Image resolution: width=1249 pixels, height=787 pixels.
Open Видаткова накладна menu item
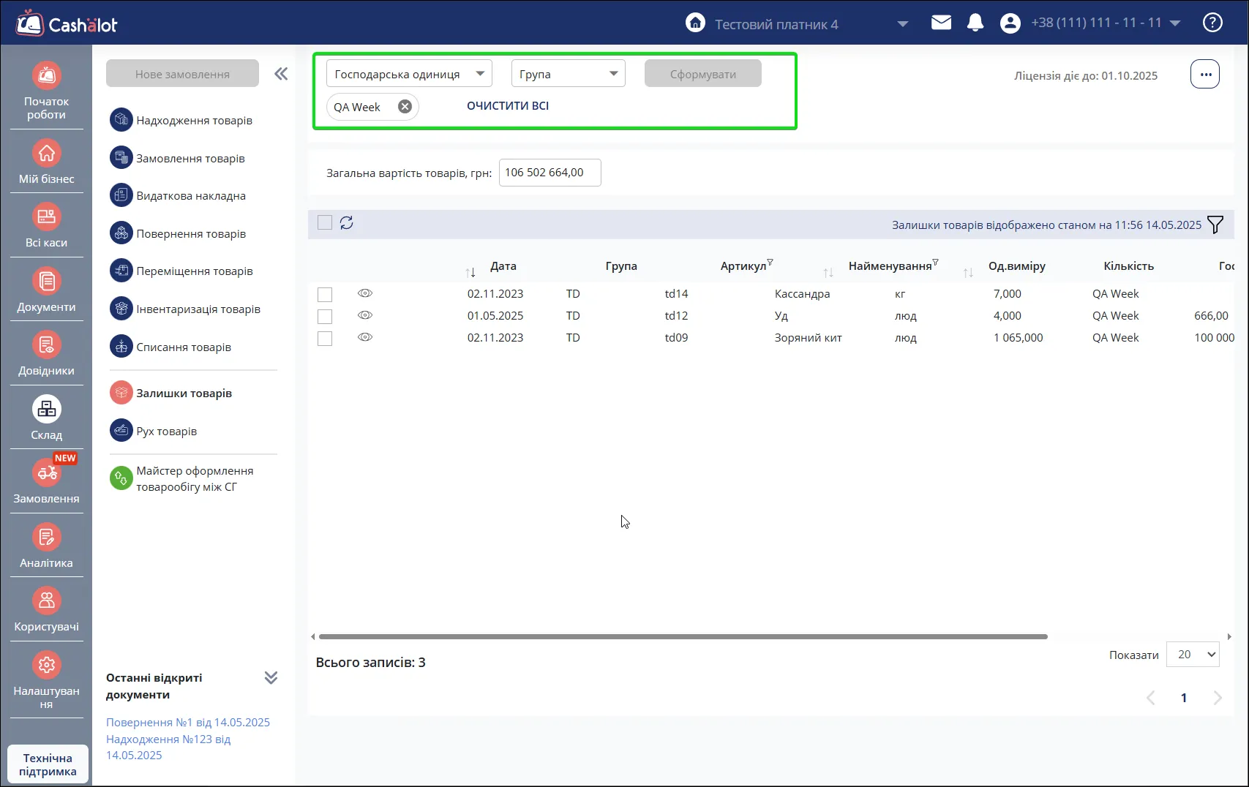pos(178,195)
